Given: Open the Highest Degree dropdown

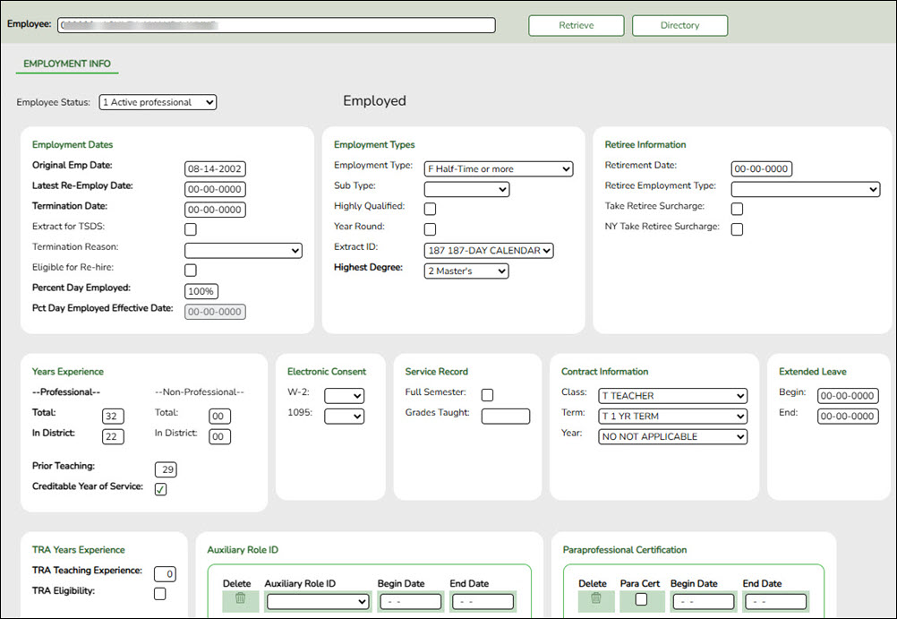Looking at the screenshot, I should point(466,271).
